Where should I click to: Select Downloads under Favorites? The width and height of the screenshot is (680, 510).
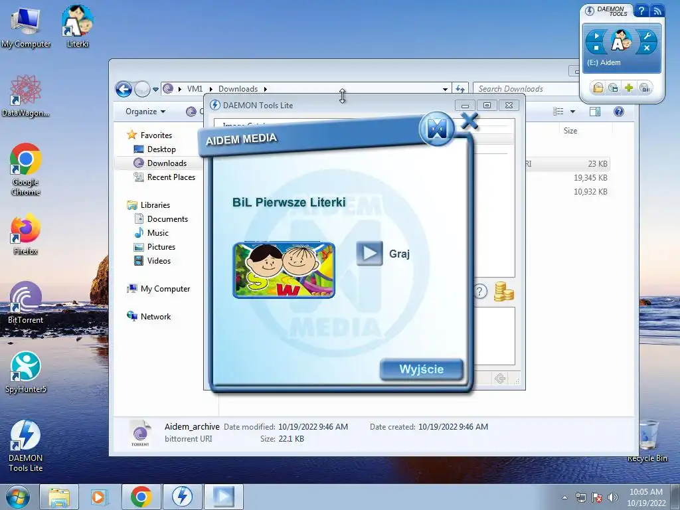click(x=160, y=163)
